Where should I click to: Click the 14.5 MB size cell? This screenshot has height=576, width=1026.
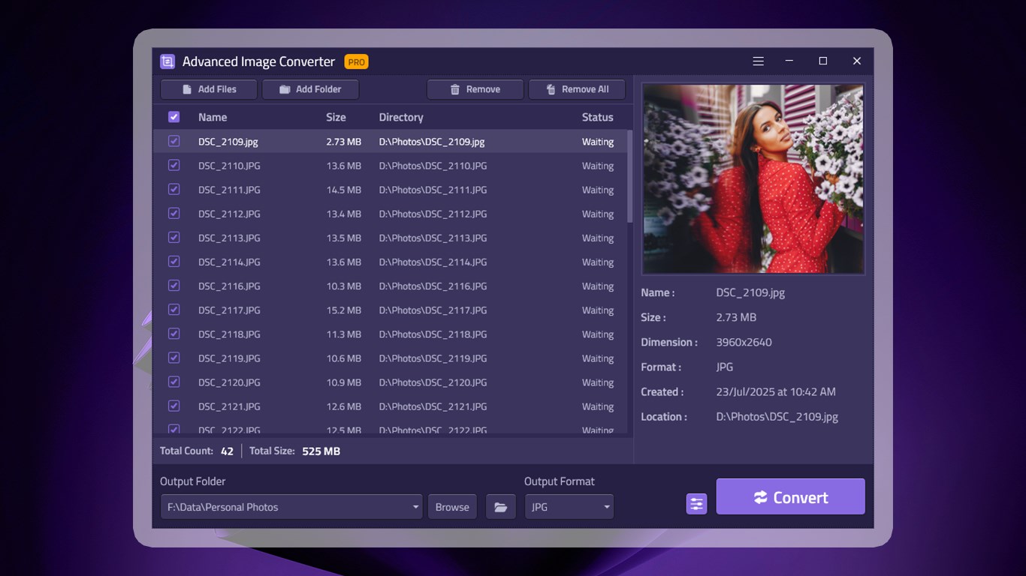[343, 190]
